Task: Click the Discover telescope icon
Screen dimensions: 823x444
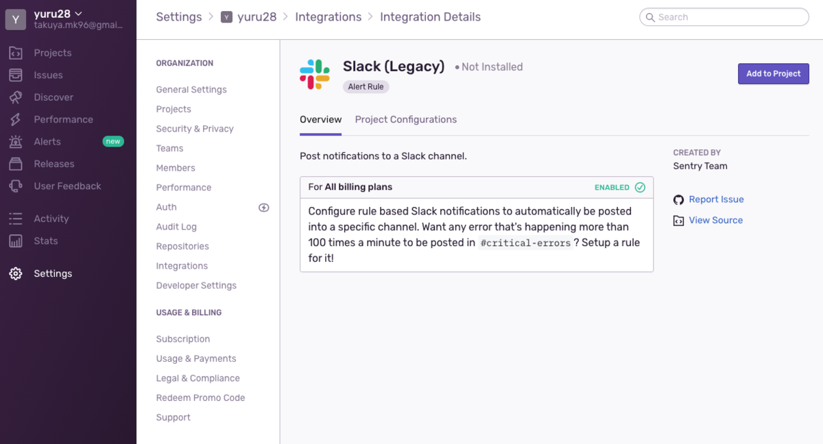Action: pyautogui.click(x=15, y=97)
